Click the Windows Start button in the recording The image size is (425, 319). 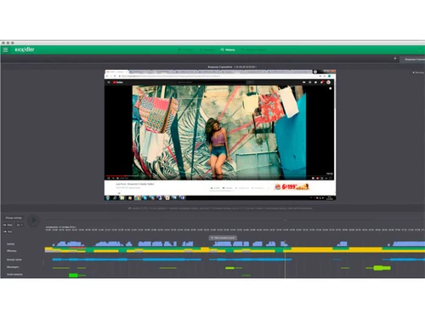pyautogui.click(x=108, y=198)
